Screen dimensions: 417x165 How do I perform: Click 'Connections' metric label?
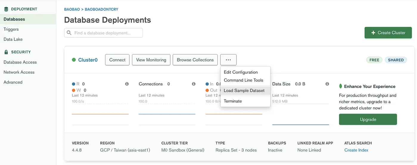tap(151, 84)
